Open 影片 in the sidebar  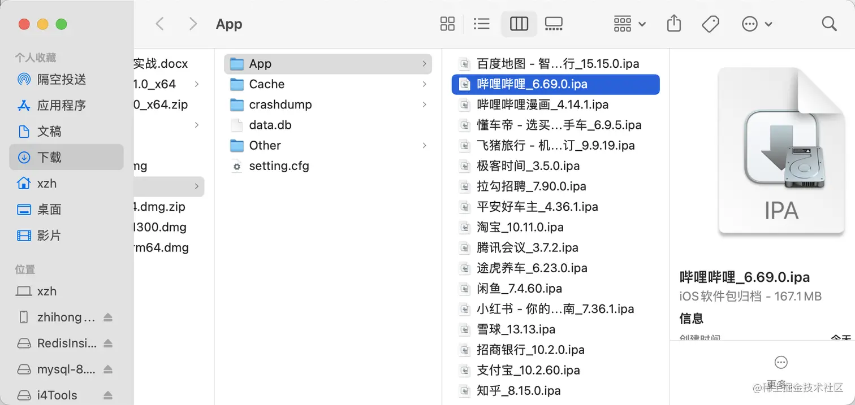[66, 236]
